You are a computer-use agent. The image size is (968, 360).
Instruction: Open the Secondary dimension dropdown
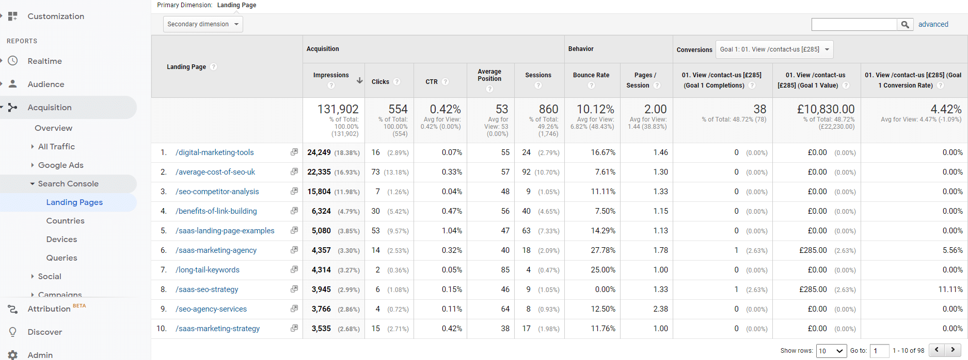(203, 24)
